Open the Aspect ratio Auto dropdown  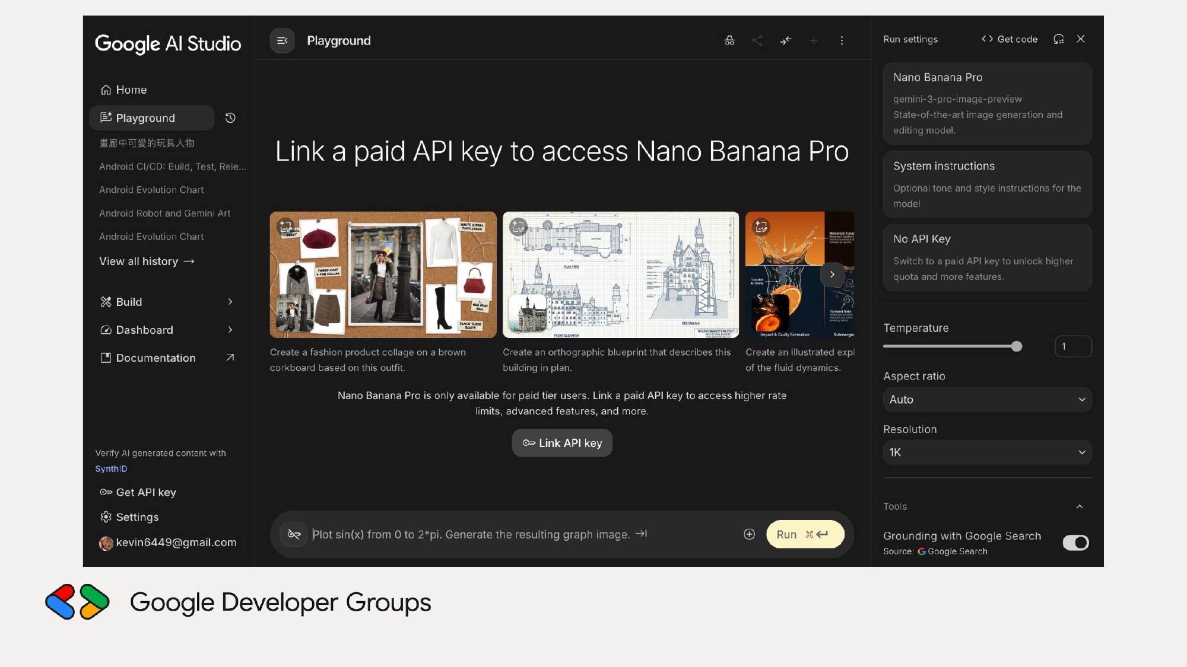point(987,400)
